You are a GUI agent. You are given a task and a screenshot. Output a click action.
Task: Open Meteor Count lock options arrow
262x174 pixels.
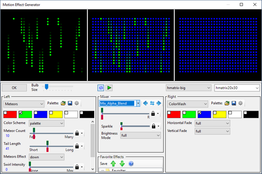[82, 133]
